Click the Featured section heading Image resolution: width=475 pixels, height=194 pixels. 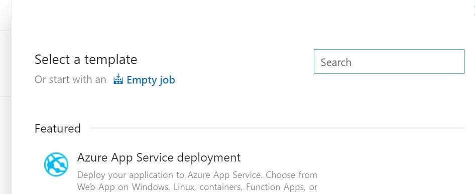[x=58, y=128]
